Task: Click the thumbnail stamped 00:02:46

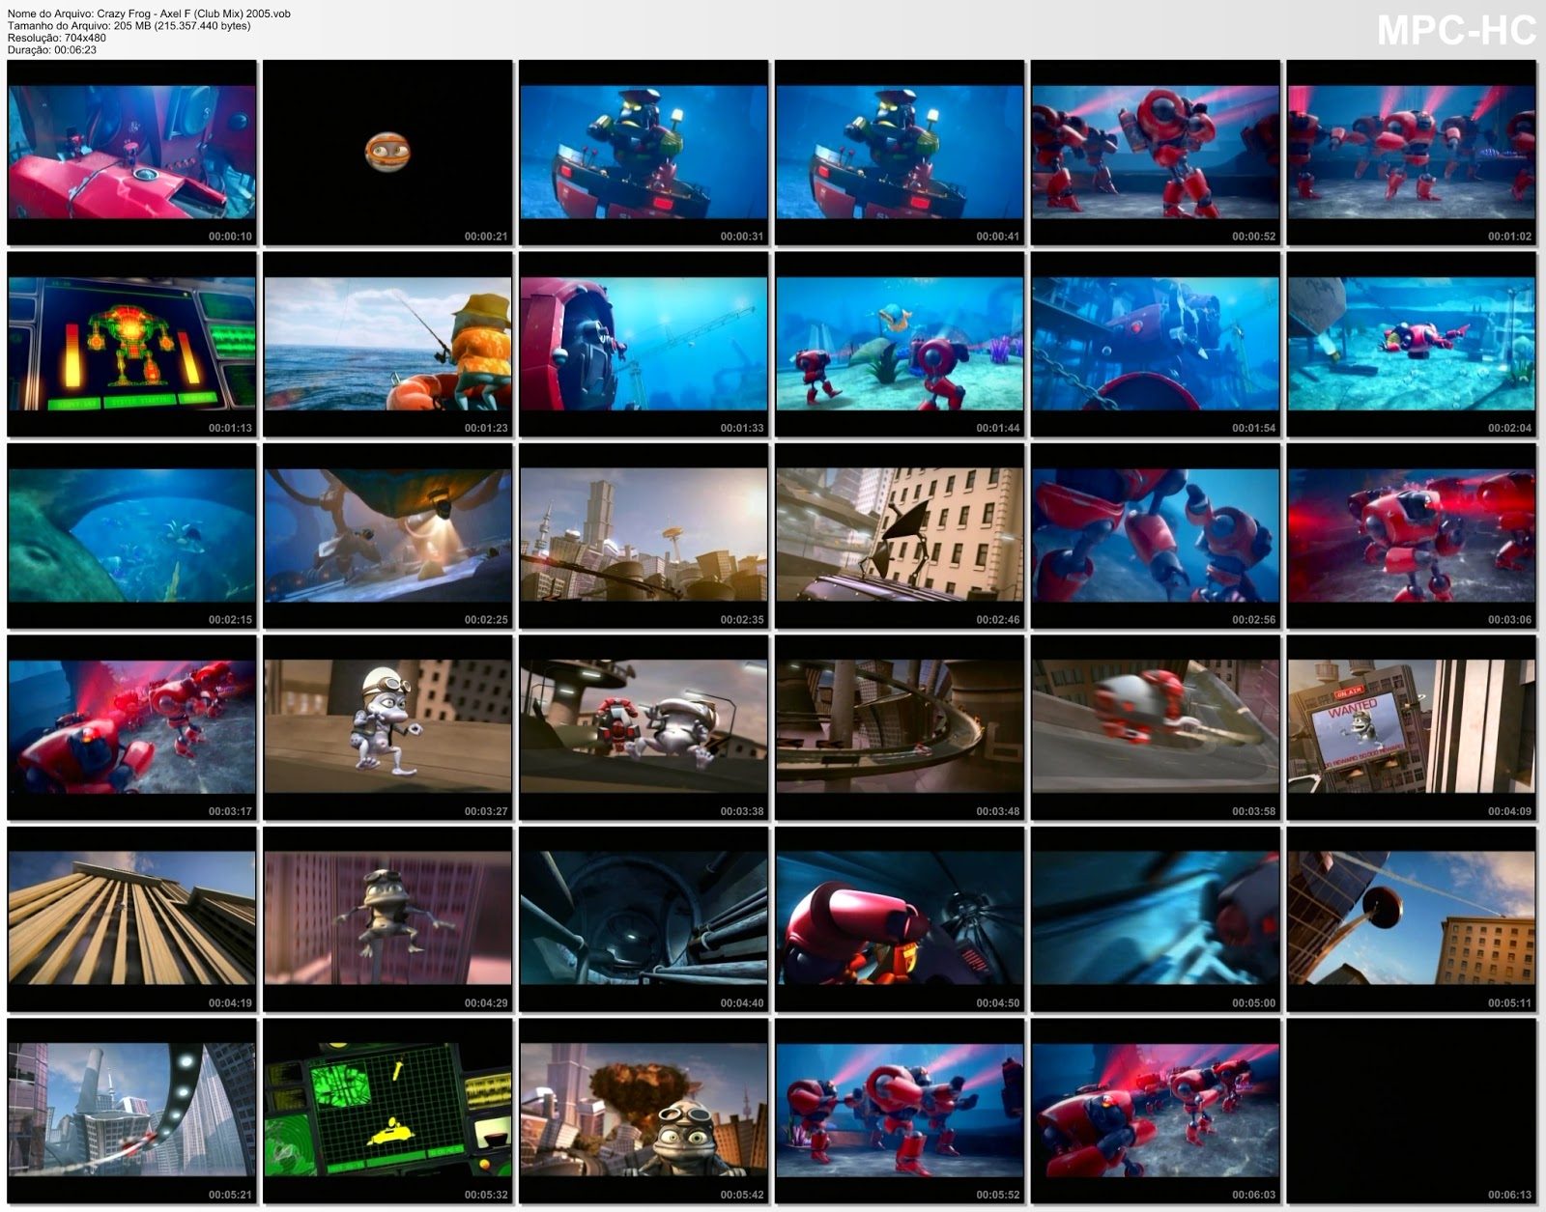Action: coord(900,536)
